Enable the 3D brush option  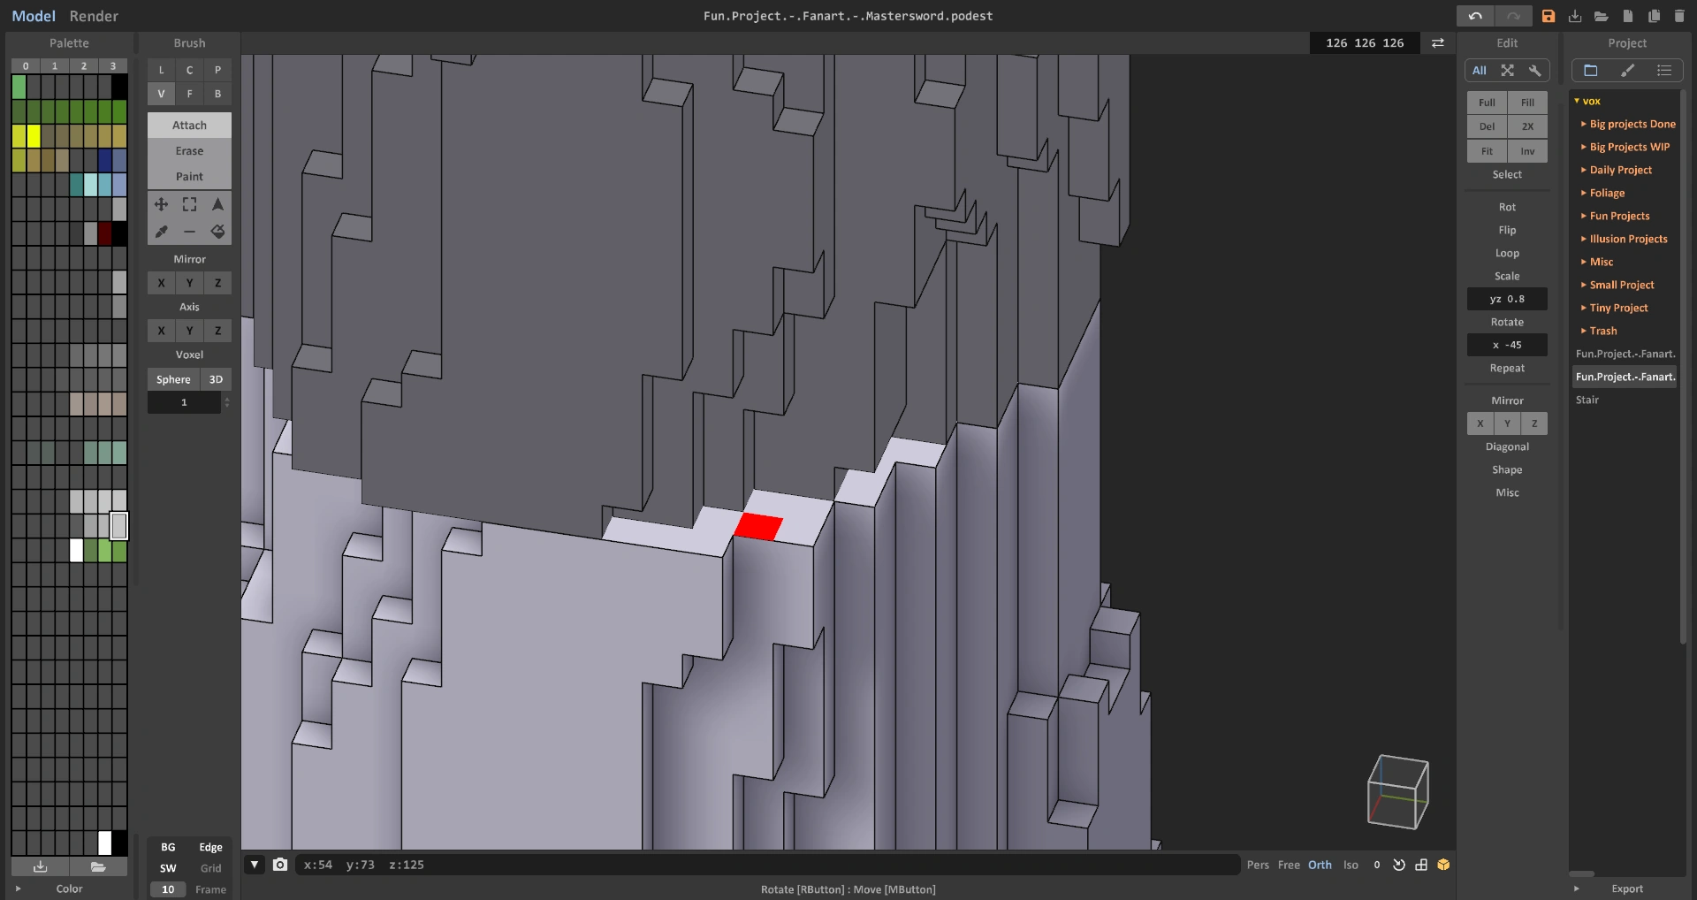coord(216,379)
